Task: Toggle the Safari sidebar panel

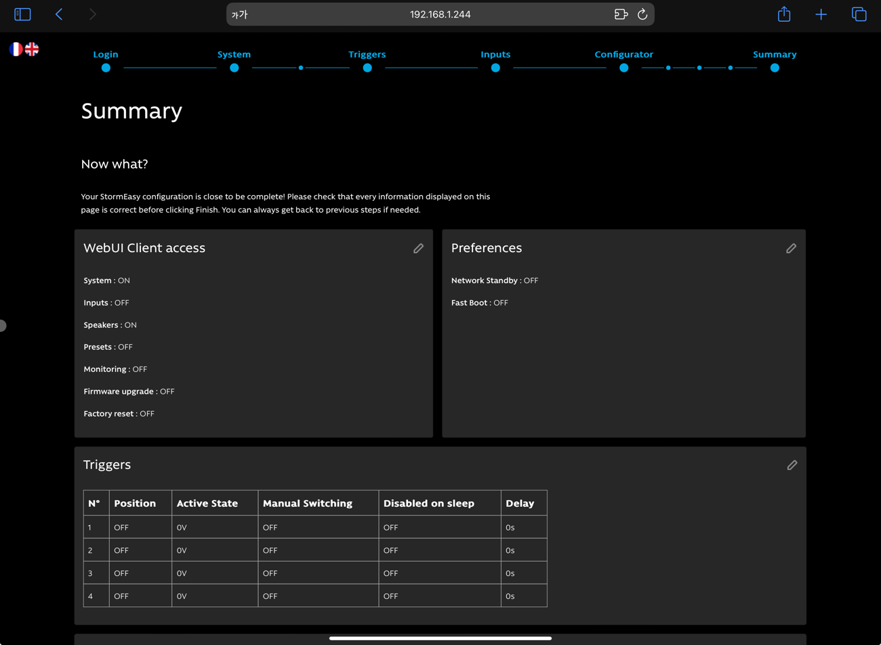Action: tap(22, 14)
